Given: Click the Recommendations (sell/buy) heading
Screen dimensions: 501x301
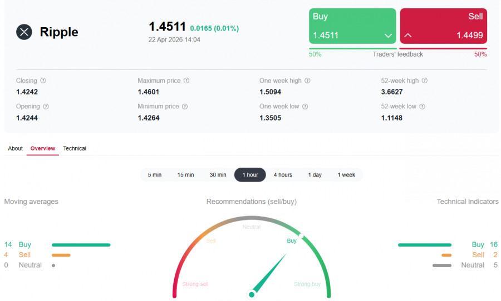Looking at the screenshot, I should [x=252, y=202].
